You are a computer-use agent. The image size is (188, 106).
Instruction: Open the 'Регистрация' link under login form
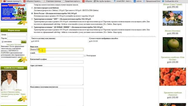(x=18, y=44)
